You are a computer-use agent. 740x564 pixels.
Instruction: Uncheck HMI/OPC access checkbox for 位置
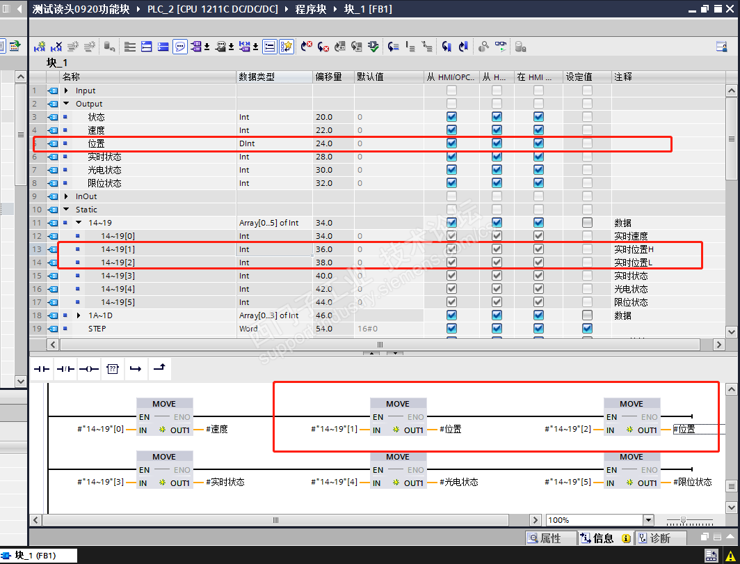[451, 143]
